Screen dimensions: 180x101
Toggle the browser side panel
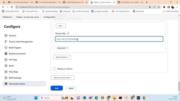[168, 7]
